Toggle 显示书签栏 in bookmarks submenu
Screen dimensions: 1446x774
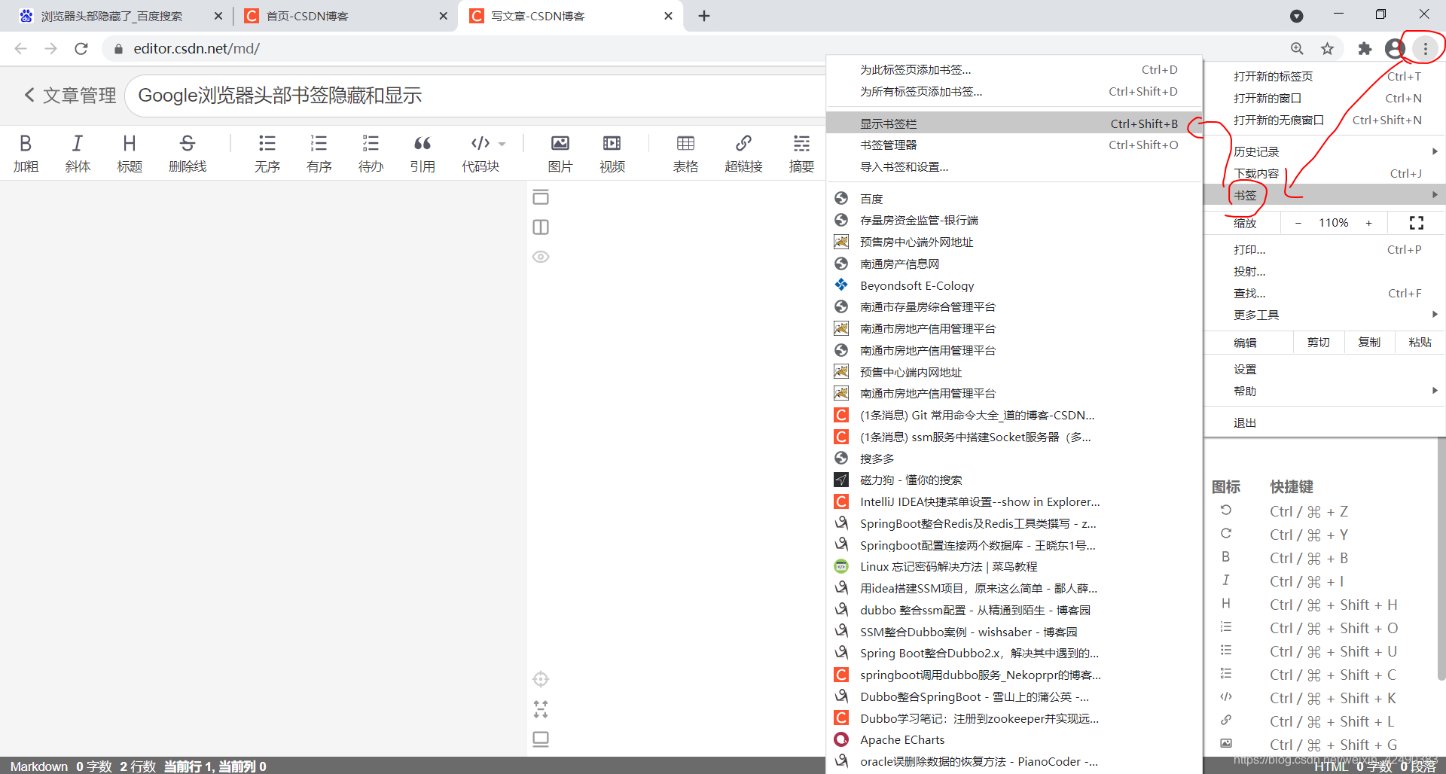click(x=1014, y=123)
